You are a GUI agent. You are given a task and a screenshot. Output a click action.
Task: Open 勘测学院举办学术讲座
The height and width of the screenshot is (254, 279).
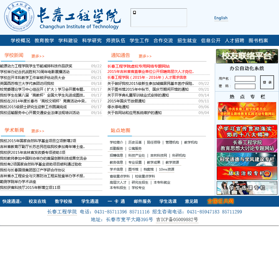[x=18, y=182]
